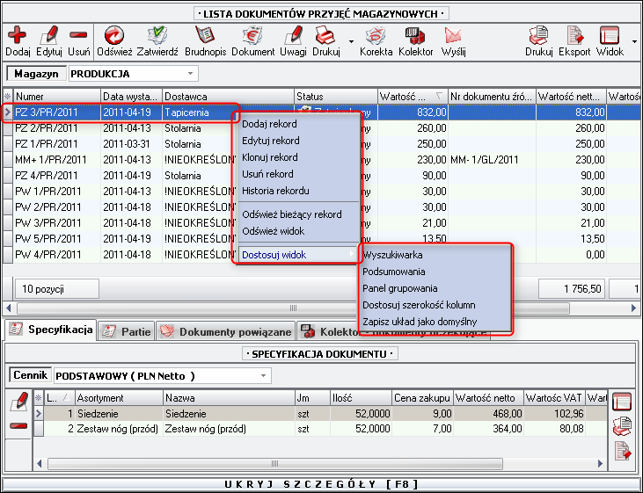Sort by the Numer column header

pos(53,97)
